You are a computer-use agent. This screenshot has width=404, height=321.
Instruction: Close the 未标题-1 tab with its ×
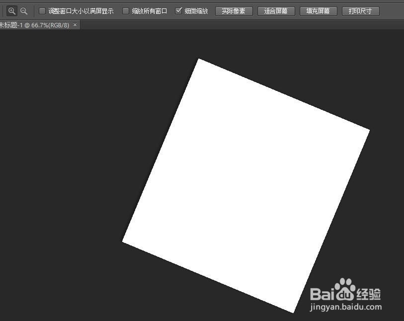75,24
